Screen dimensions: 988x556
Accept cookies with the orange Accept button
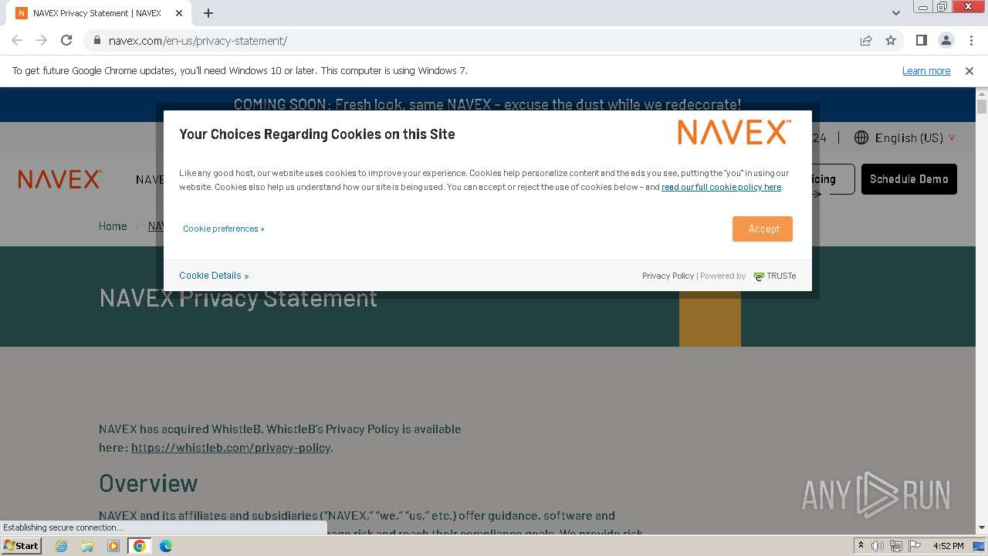[763, 229]
